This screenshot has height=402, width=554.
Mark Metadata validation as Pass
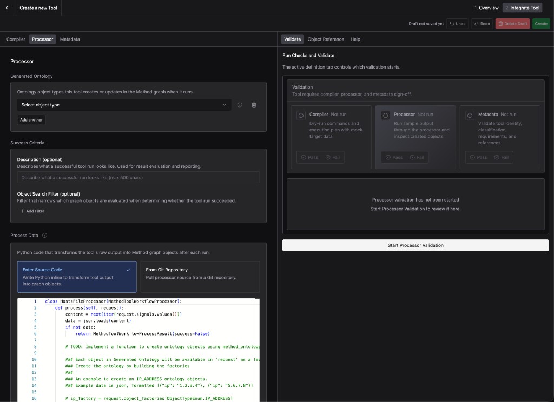click(x=478, y=157)
